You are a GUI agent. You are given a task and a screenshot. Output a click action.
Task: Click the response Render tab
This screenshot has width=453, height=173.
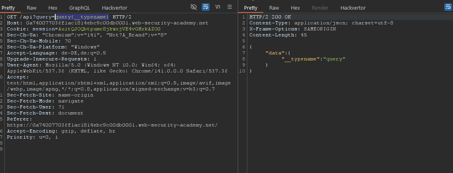[x=320, y=8]
